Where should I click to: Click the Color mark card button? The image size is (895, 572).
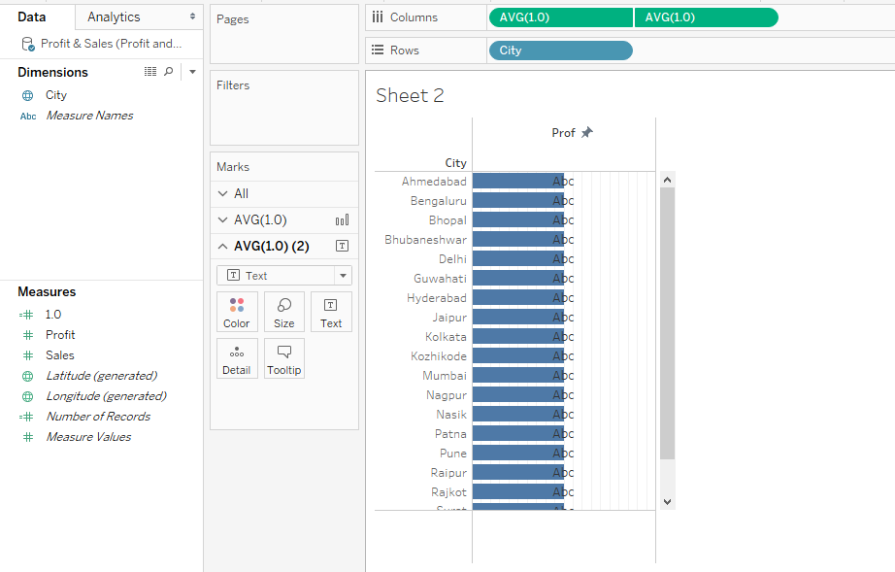[237, 312]
